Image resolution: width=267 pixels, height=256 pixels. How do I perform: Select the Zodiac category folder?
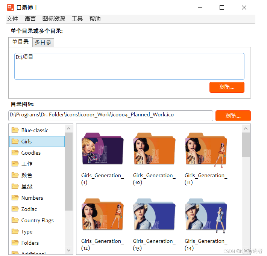pyautogui.click(x=37, y=209)
